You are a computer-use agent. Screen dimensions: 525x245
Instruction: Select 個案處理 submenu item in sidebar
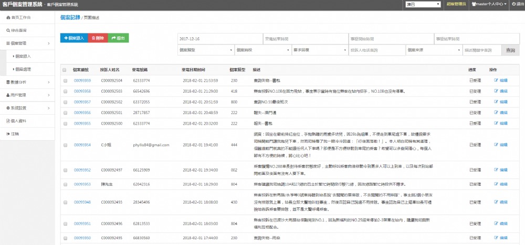(30, 70)
